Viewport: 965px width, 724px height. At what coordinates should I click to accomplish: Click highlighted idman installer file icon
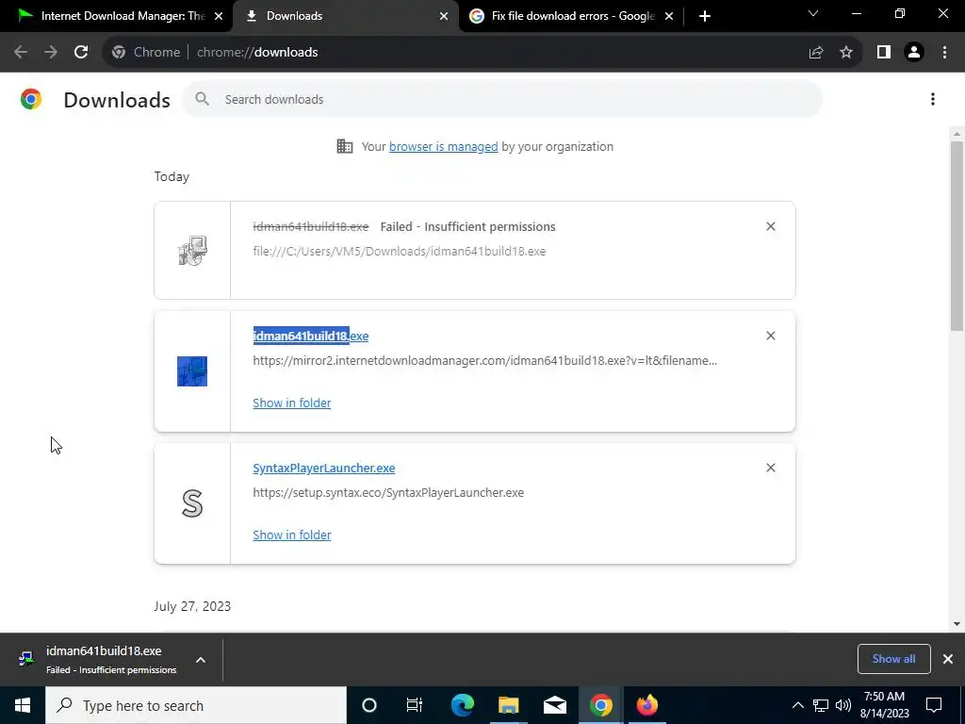click(x=192, y=371)
